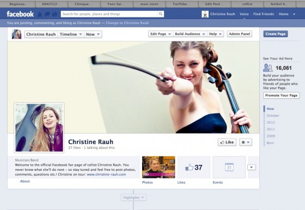Viewport: 305px width, 210px height.
Task: Open the Now period dropdown
Action: (93, 34)
